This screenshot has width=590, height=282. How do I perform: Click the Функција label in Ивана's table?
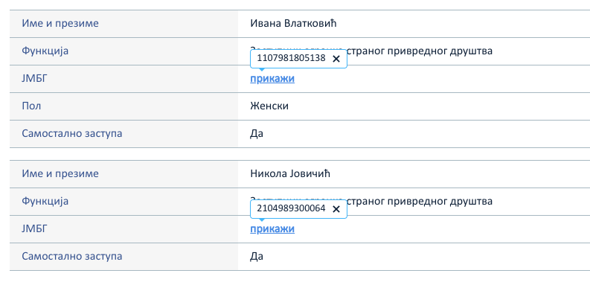45,51
